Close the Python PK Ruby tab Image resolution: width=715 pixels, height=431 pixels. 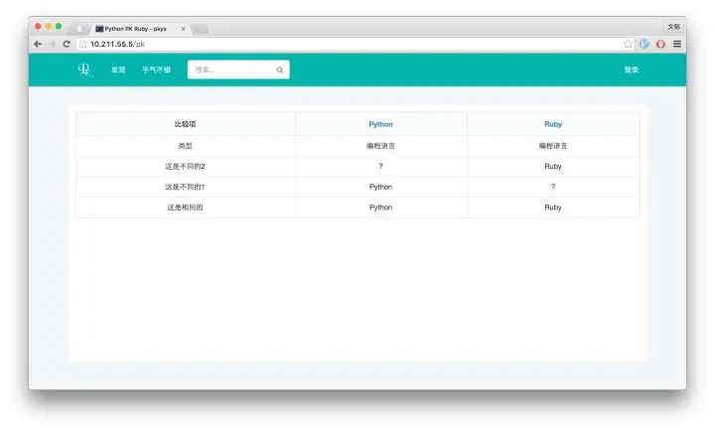point(184,29)
